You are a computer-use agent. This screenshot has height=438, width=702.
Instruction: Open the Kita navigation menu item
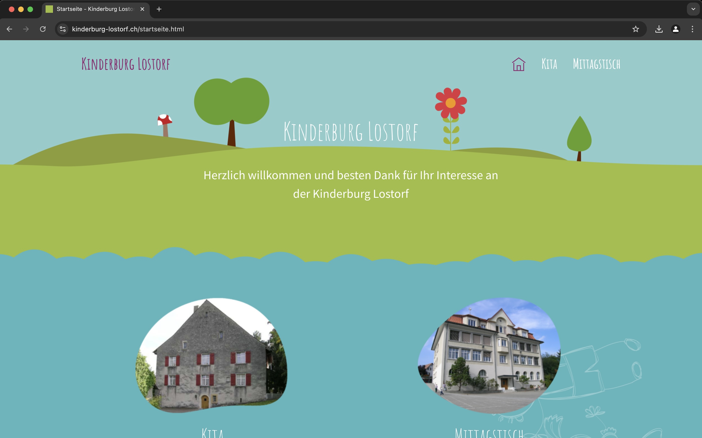tap(549, 64)
